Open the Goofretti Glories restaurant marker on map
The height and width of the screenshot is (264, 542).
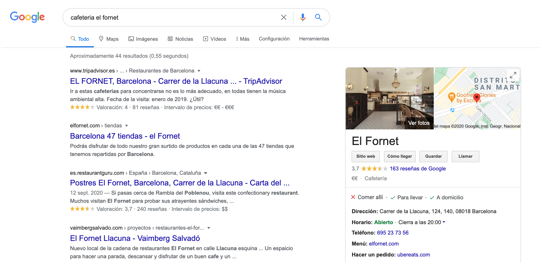pyautogui.click(x=452, y=97)
